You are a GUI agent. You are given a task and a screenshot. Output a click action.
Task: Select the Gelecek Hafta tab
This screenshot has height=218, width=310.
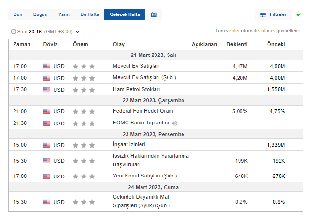coord(125,14)
